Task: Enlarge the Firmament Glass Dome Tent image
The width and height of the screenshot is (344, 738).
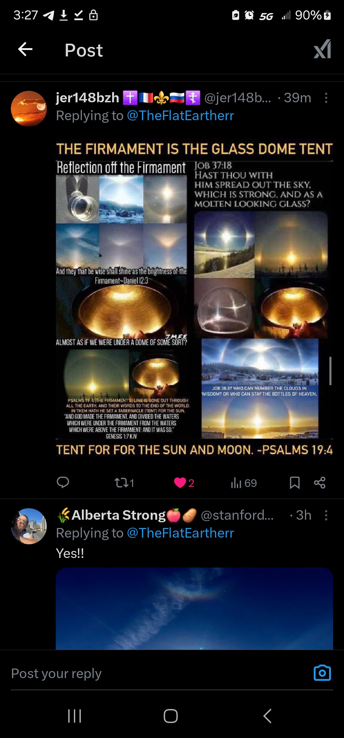Action: click(x=194, y=299)
